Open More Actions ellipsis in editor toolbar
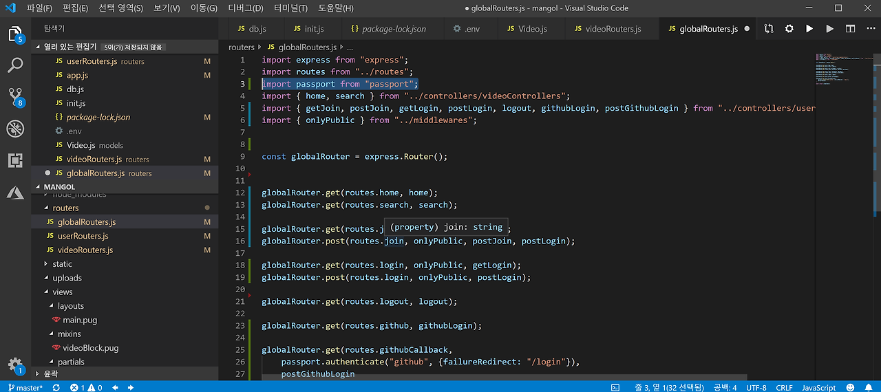Viewport: 881px width, 392px height. click(x=871, y=29)
